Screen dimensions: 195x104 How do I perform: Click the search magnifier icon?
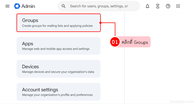pos(63,6)
